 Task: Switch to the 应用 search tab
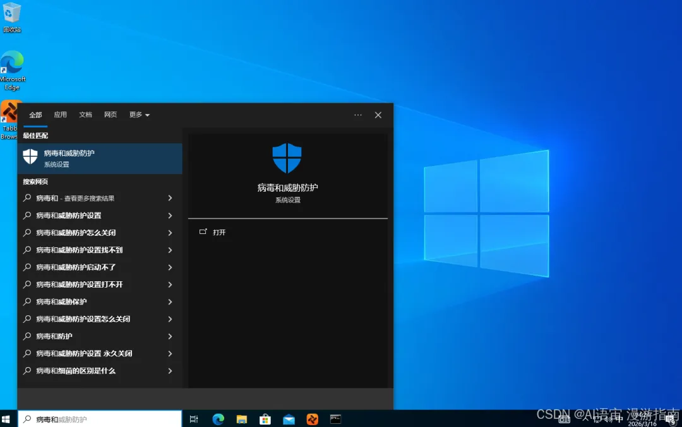(x=60, y=115)
